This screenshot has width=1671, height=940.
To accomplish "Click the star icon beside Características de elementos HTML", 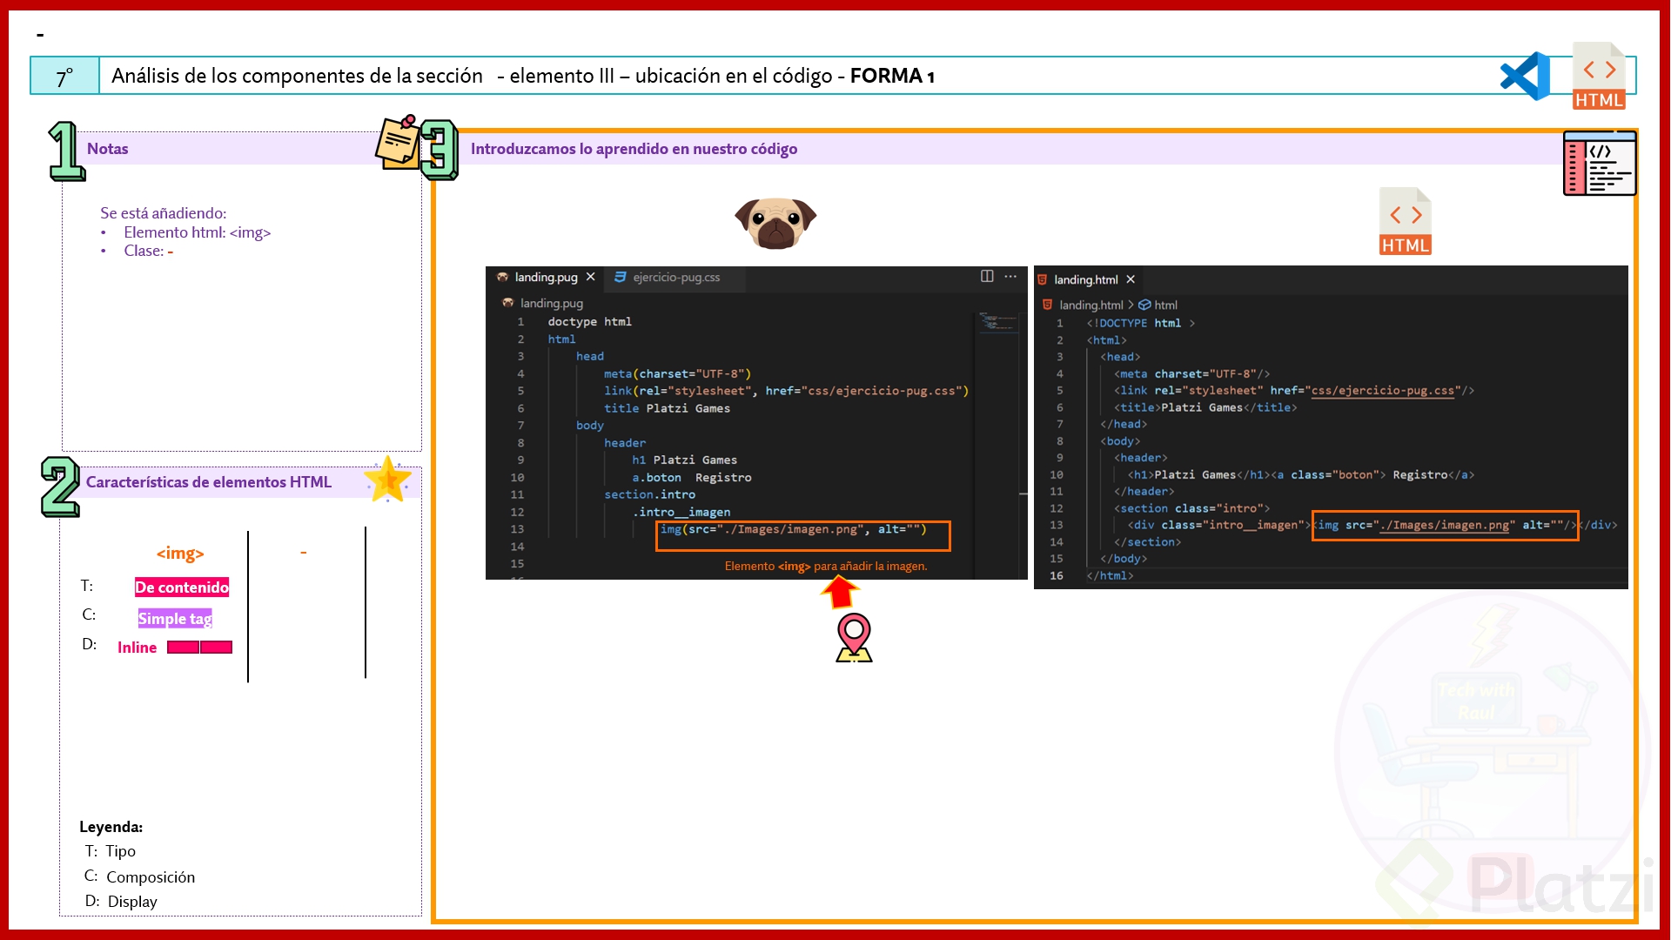I will coord(387,480).
